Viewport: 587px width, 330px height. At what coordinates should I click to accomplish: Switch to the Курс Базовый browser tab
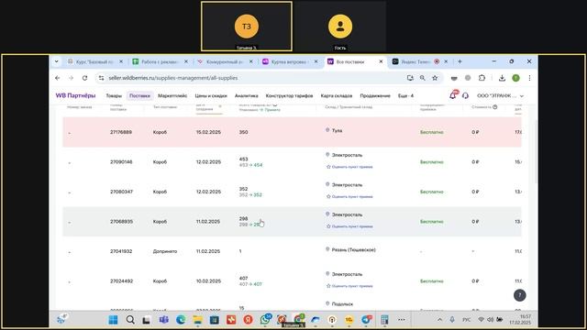tap(94, 61)
